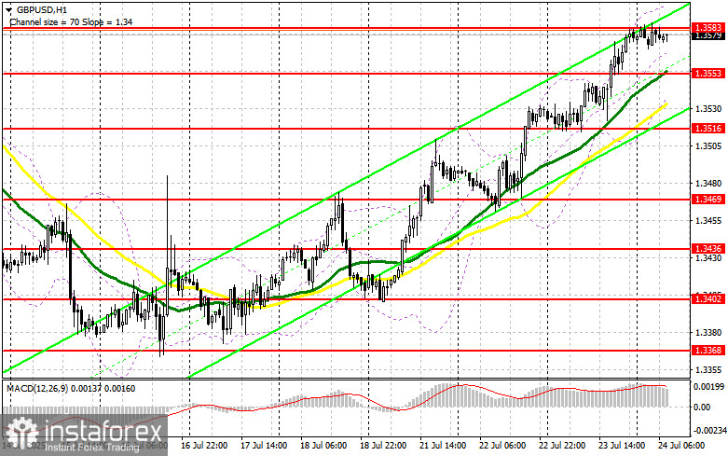Click the 1.3355 price scale value

(x=708, y=370)
